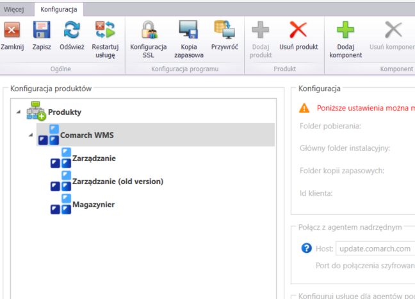415x299 pixels.
Task: Click the Produkty tree root icon
Action: pyautogui.click(x=36, y=111)
